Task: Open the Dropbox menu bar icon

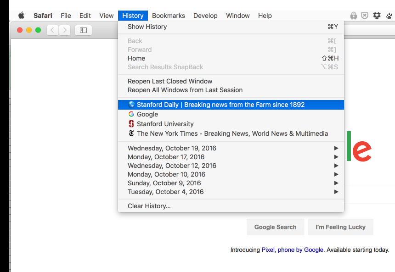Action: click(x=377, y=16)
